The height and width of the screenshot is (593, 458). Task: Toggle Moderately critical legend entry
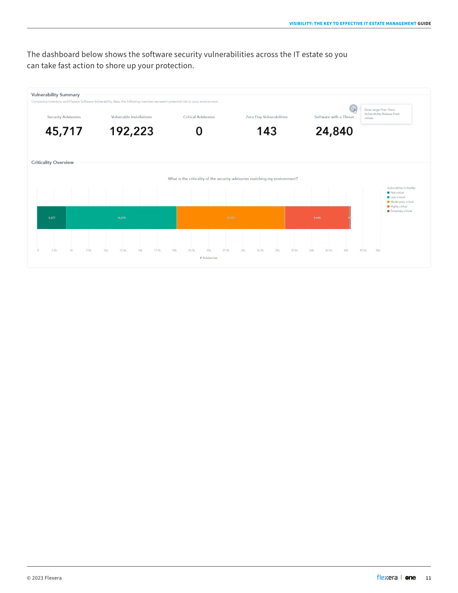pyautogui.click(x=401, y=202)
